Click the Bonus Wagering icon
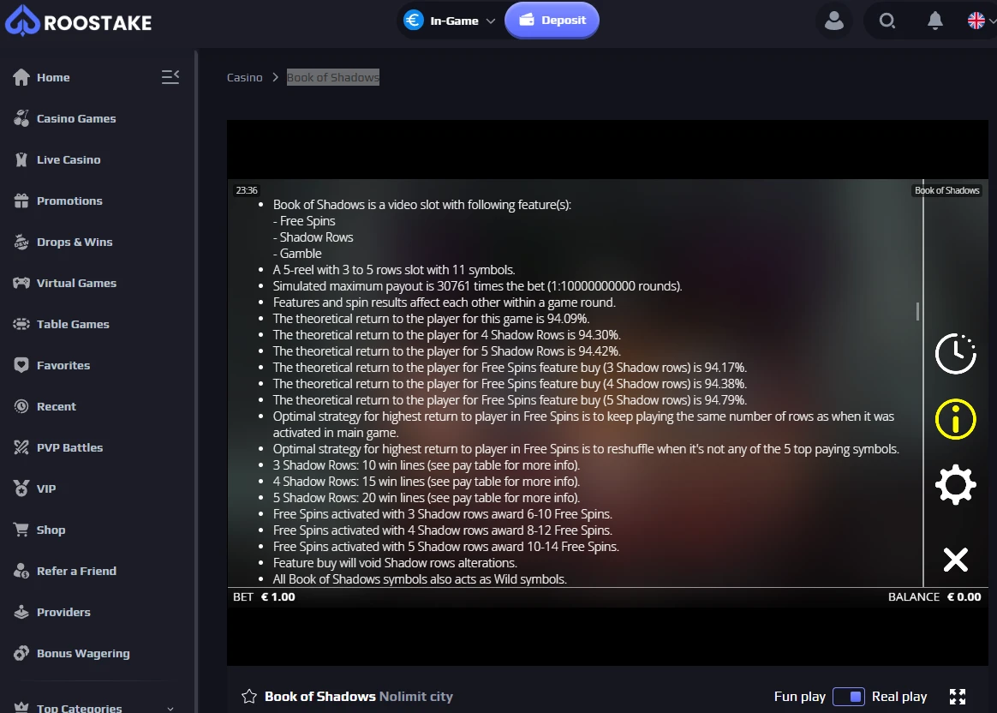 tap(21, 653)
